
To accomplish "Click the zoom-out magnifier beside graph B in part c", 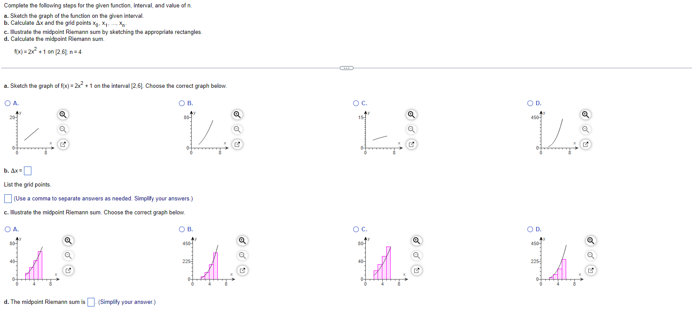I will (243, 255).
